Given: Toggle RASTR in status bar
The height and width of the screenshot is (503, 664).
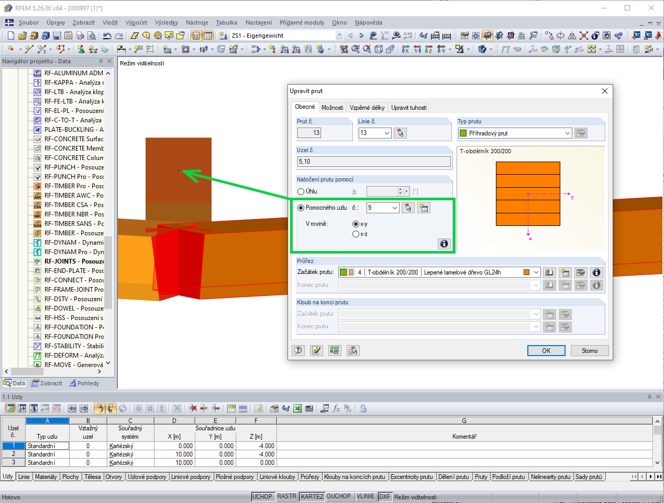Looking at the screenshot, I should click(286, 496).
